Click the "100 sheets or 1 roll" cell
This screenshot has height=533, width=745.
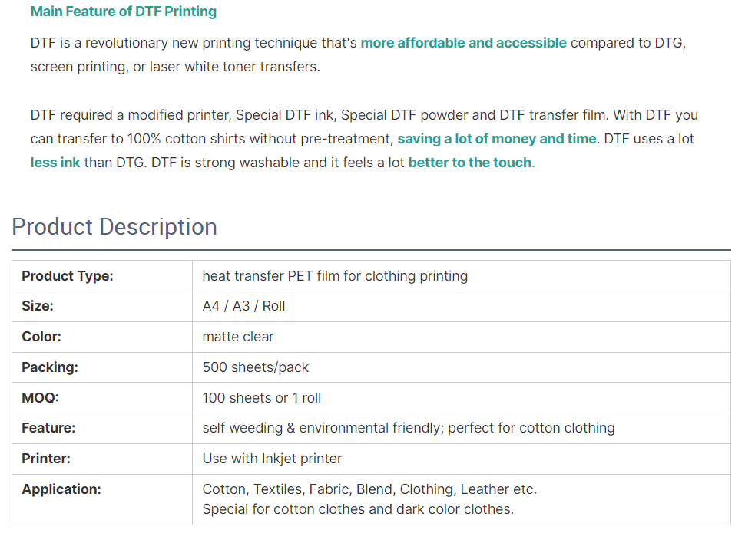click(262, 398)
